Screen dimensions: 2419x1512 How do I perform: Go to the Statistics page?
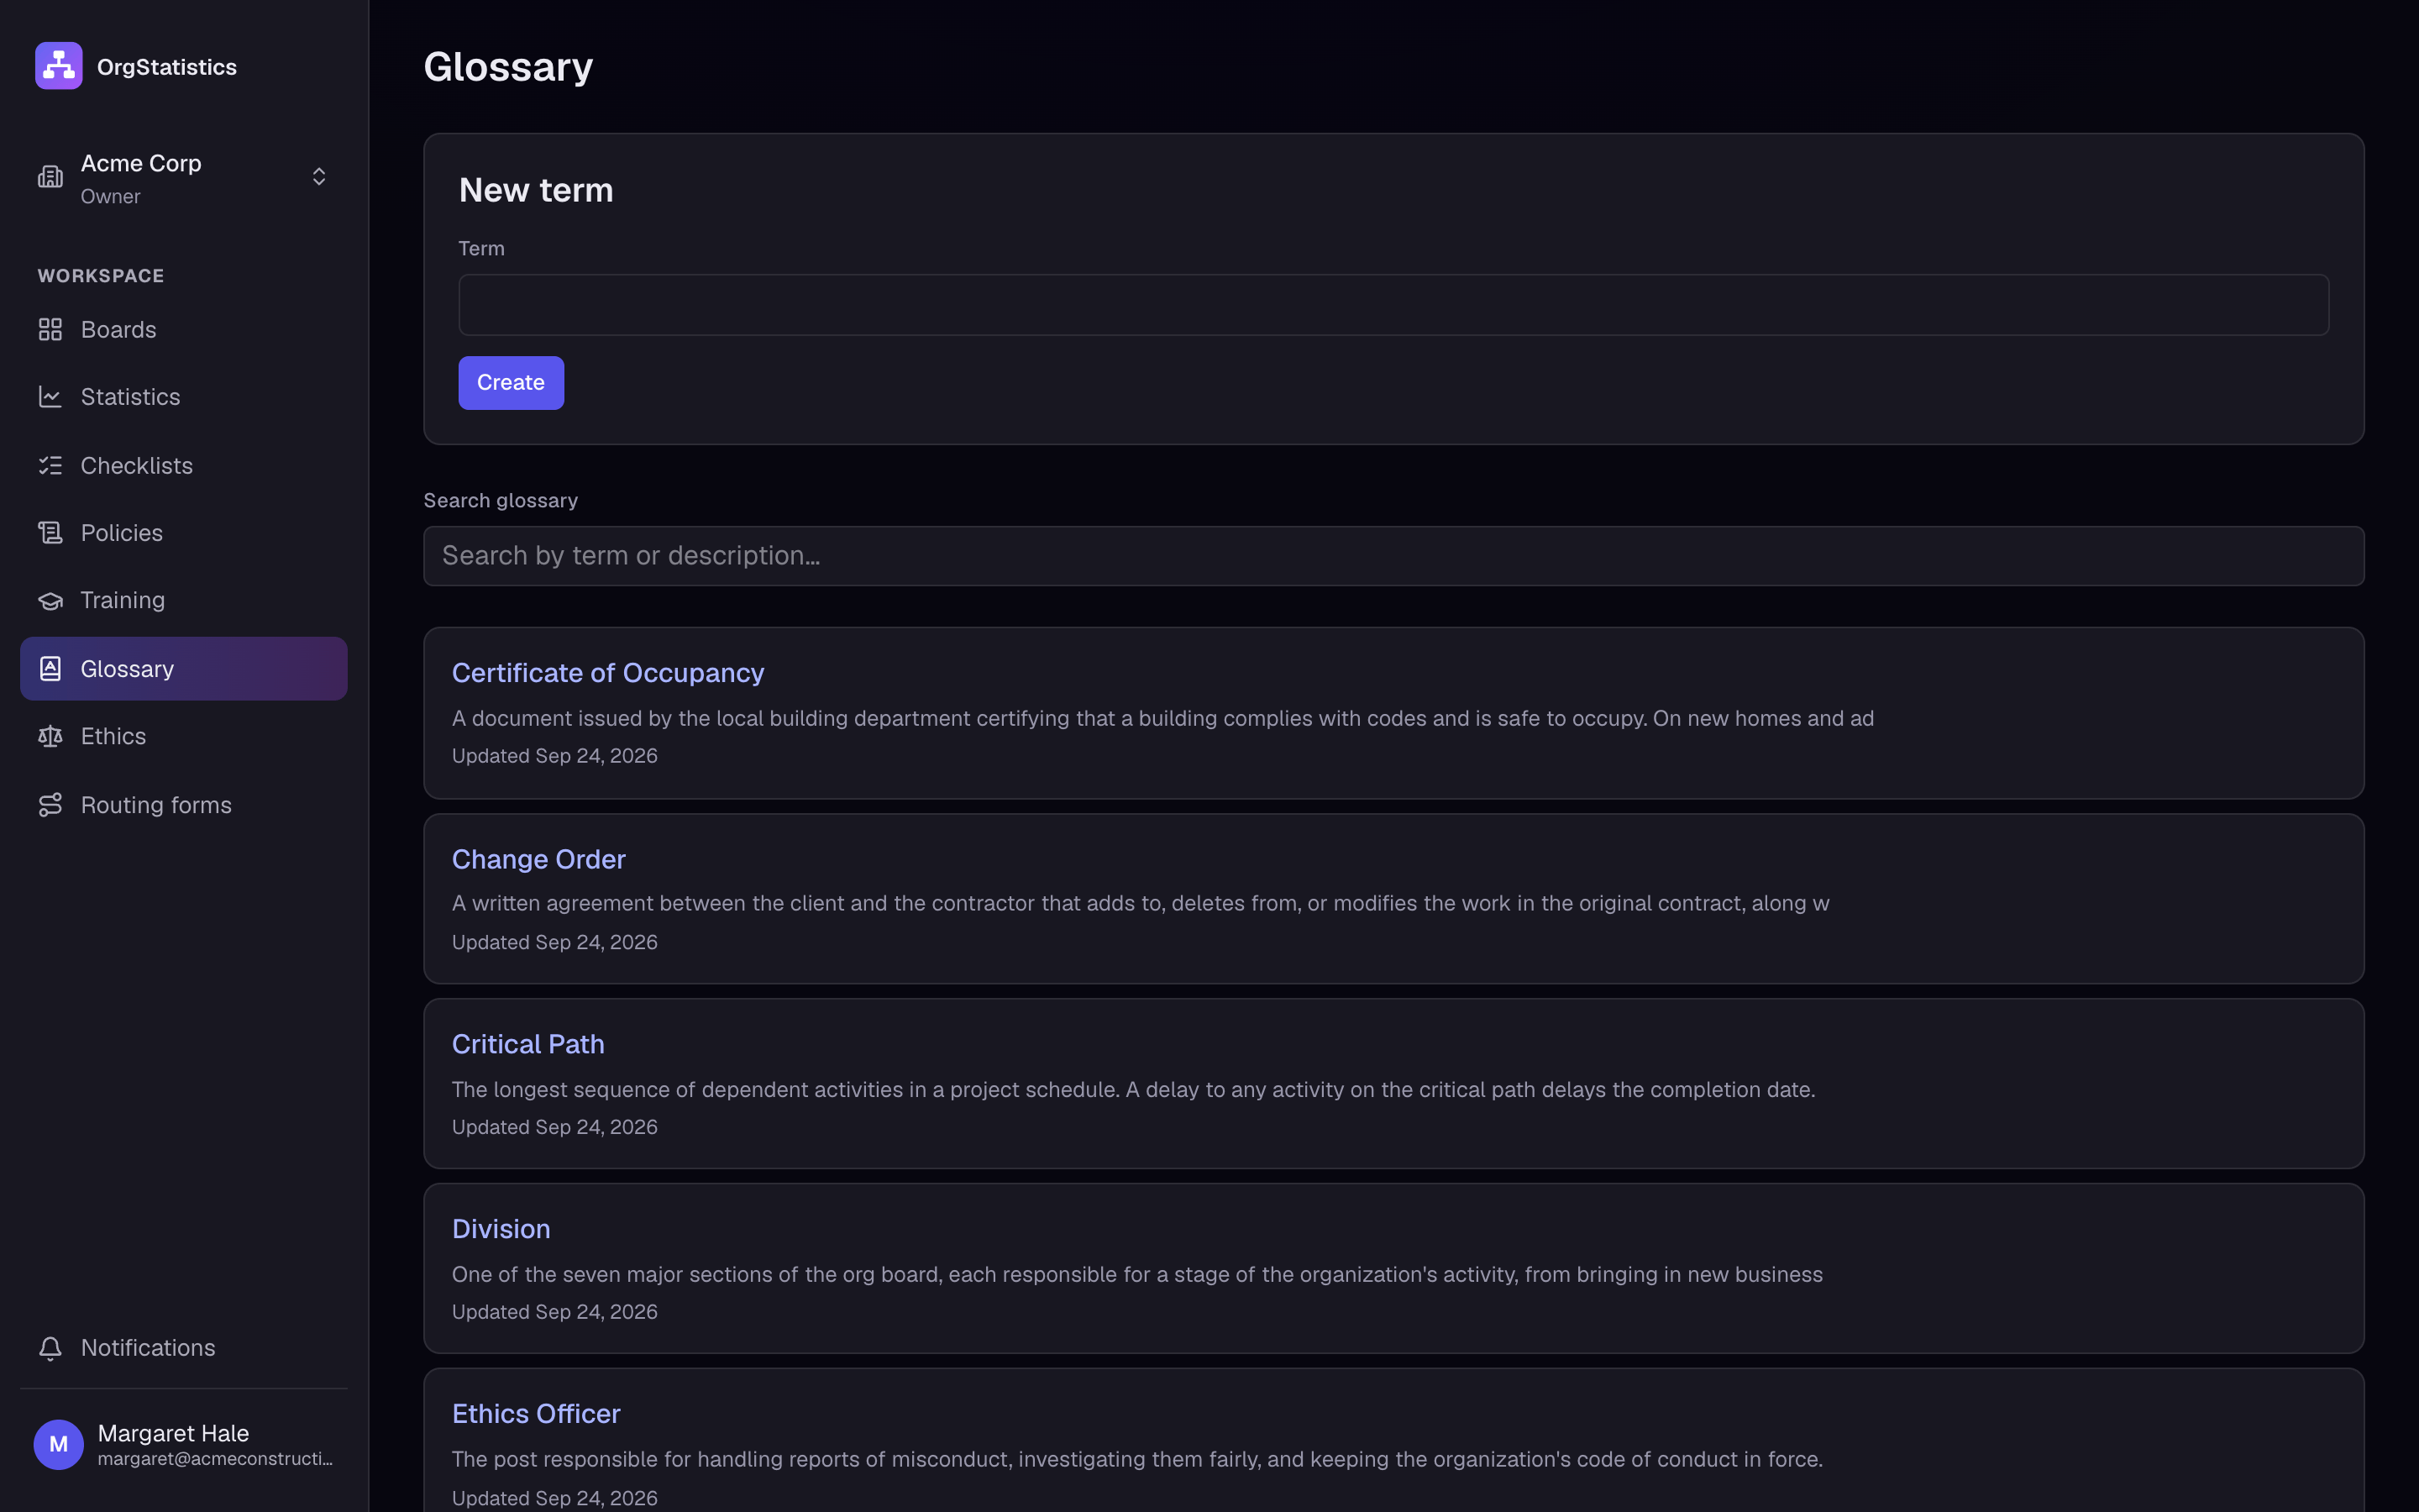[x=184, y=397]
